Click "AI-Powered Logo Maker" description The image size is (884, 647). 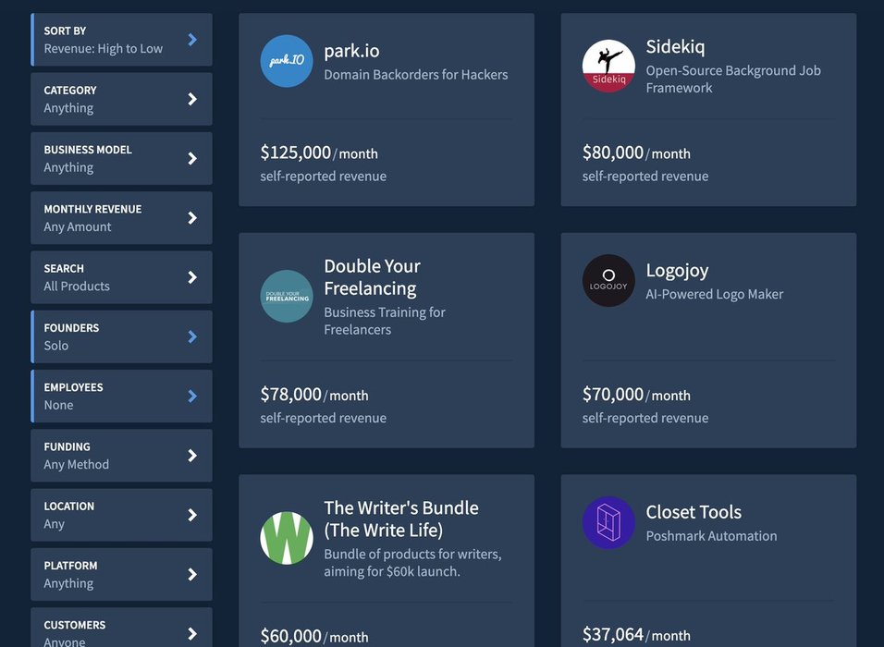714,294
